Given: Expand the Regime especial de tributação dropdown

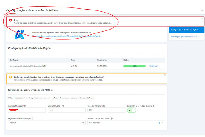Looking at the screenshot, I should tap(83, 123).
